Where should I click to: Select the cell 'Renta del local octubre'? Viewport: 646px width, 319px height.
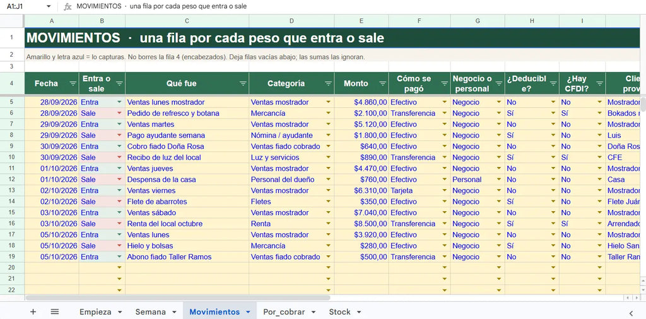(187, 224)
